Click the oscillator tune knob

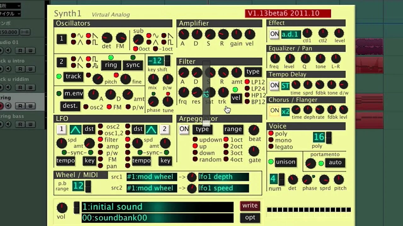pos(168,101)
